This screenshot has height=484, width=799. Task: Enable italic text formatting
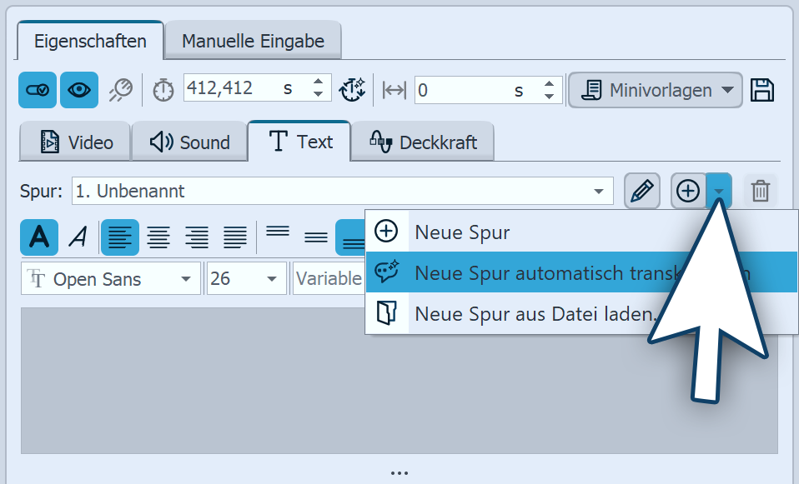click(78, 237)
